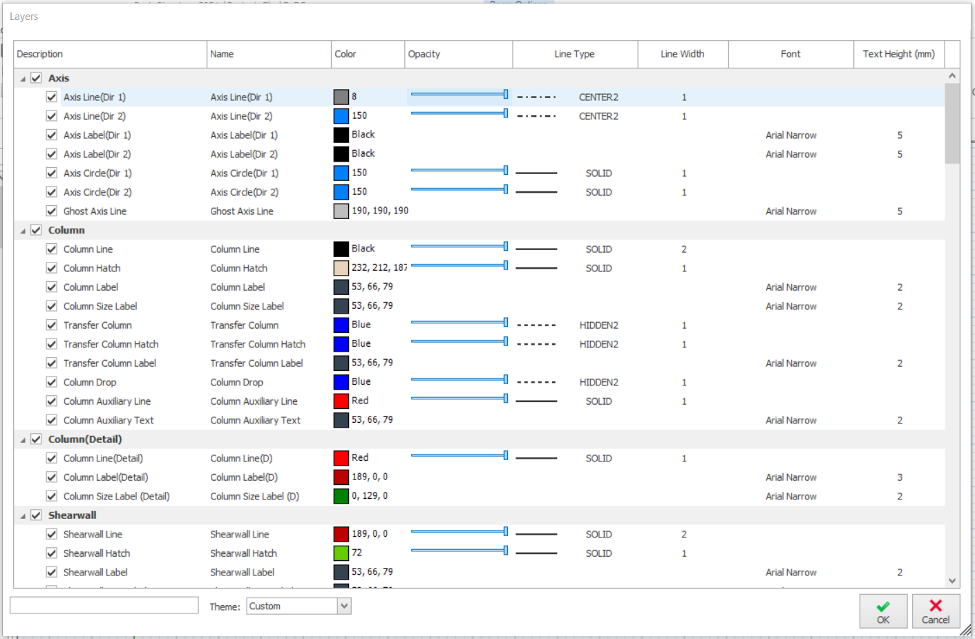Click the red X Cancel button

point(935,611)
